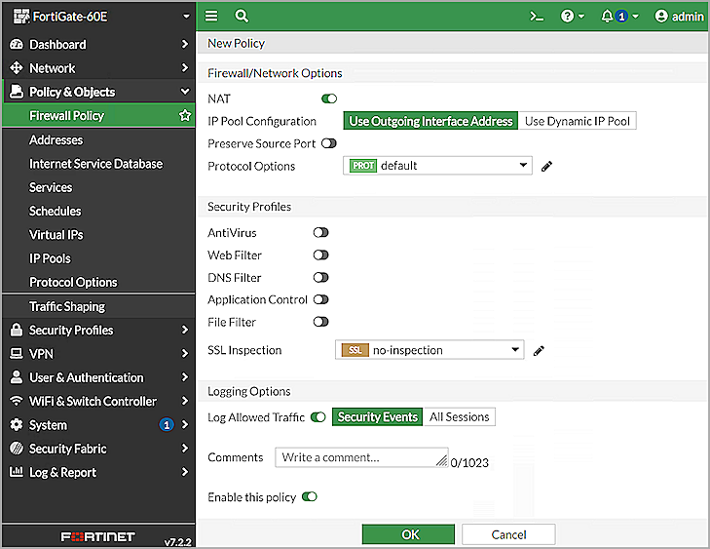Click the Fortinet logo

coord(97,536)
